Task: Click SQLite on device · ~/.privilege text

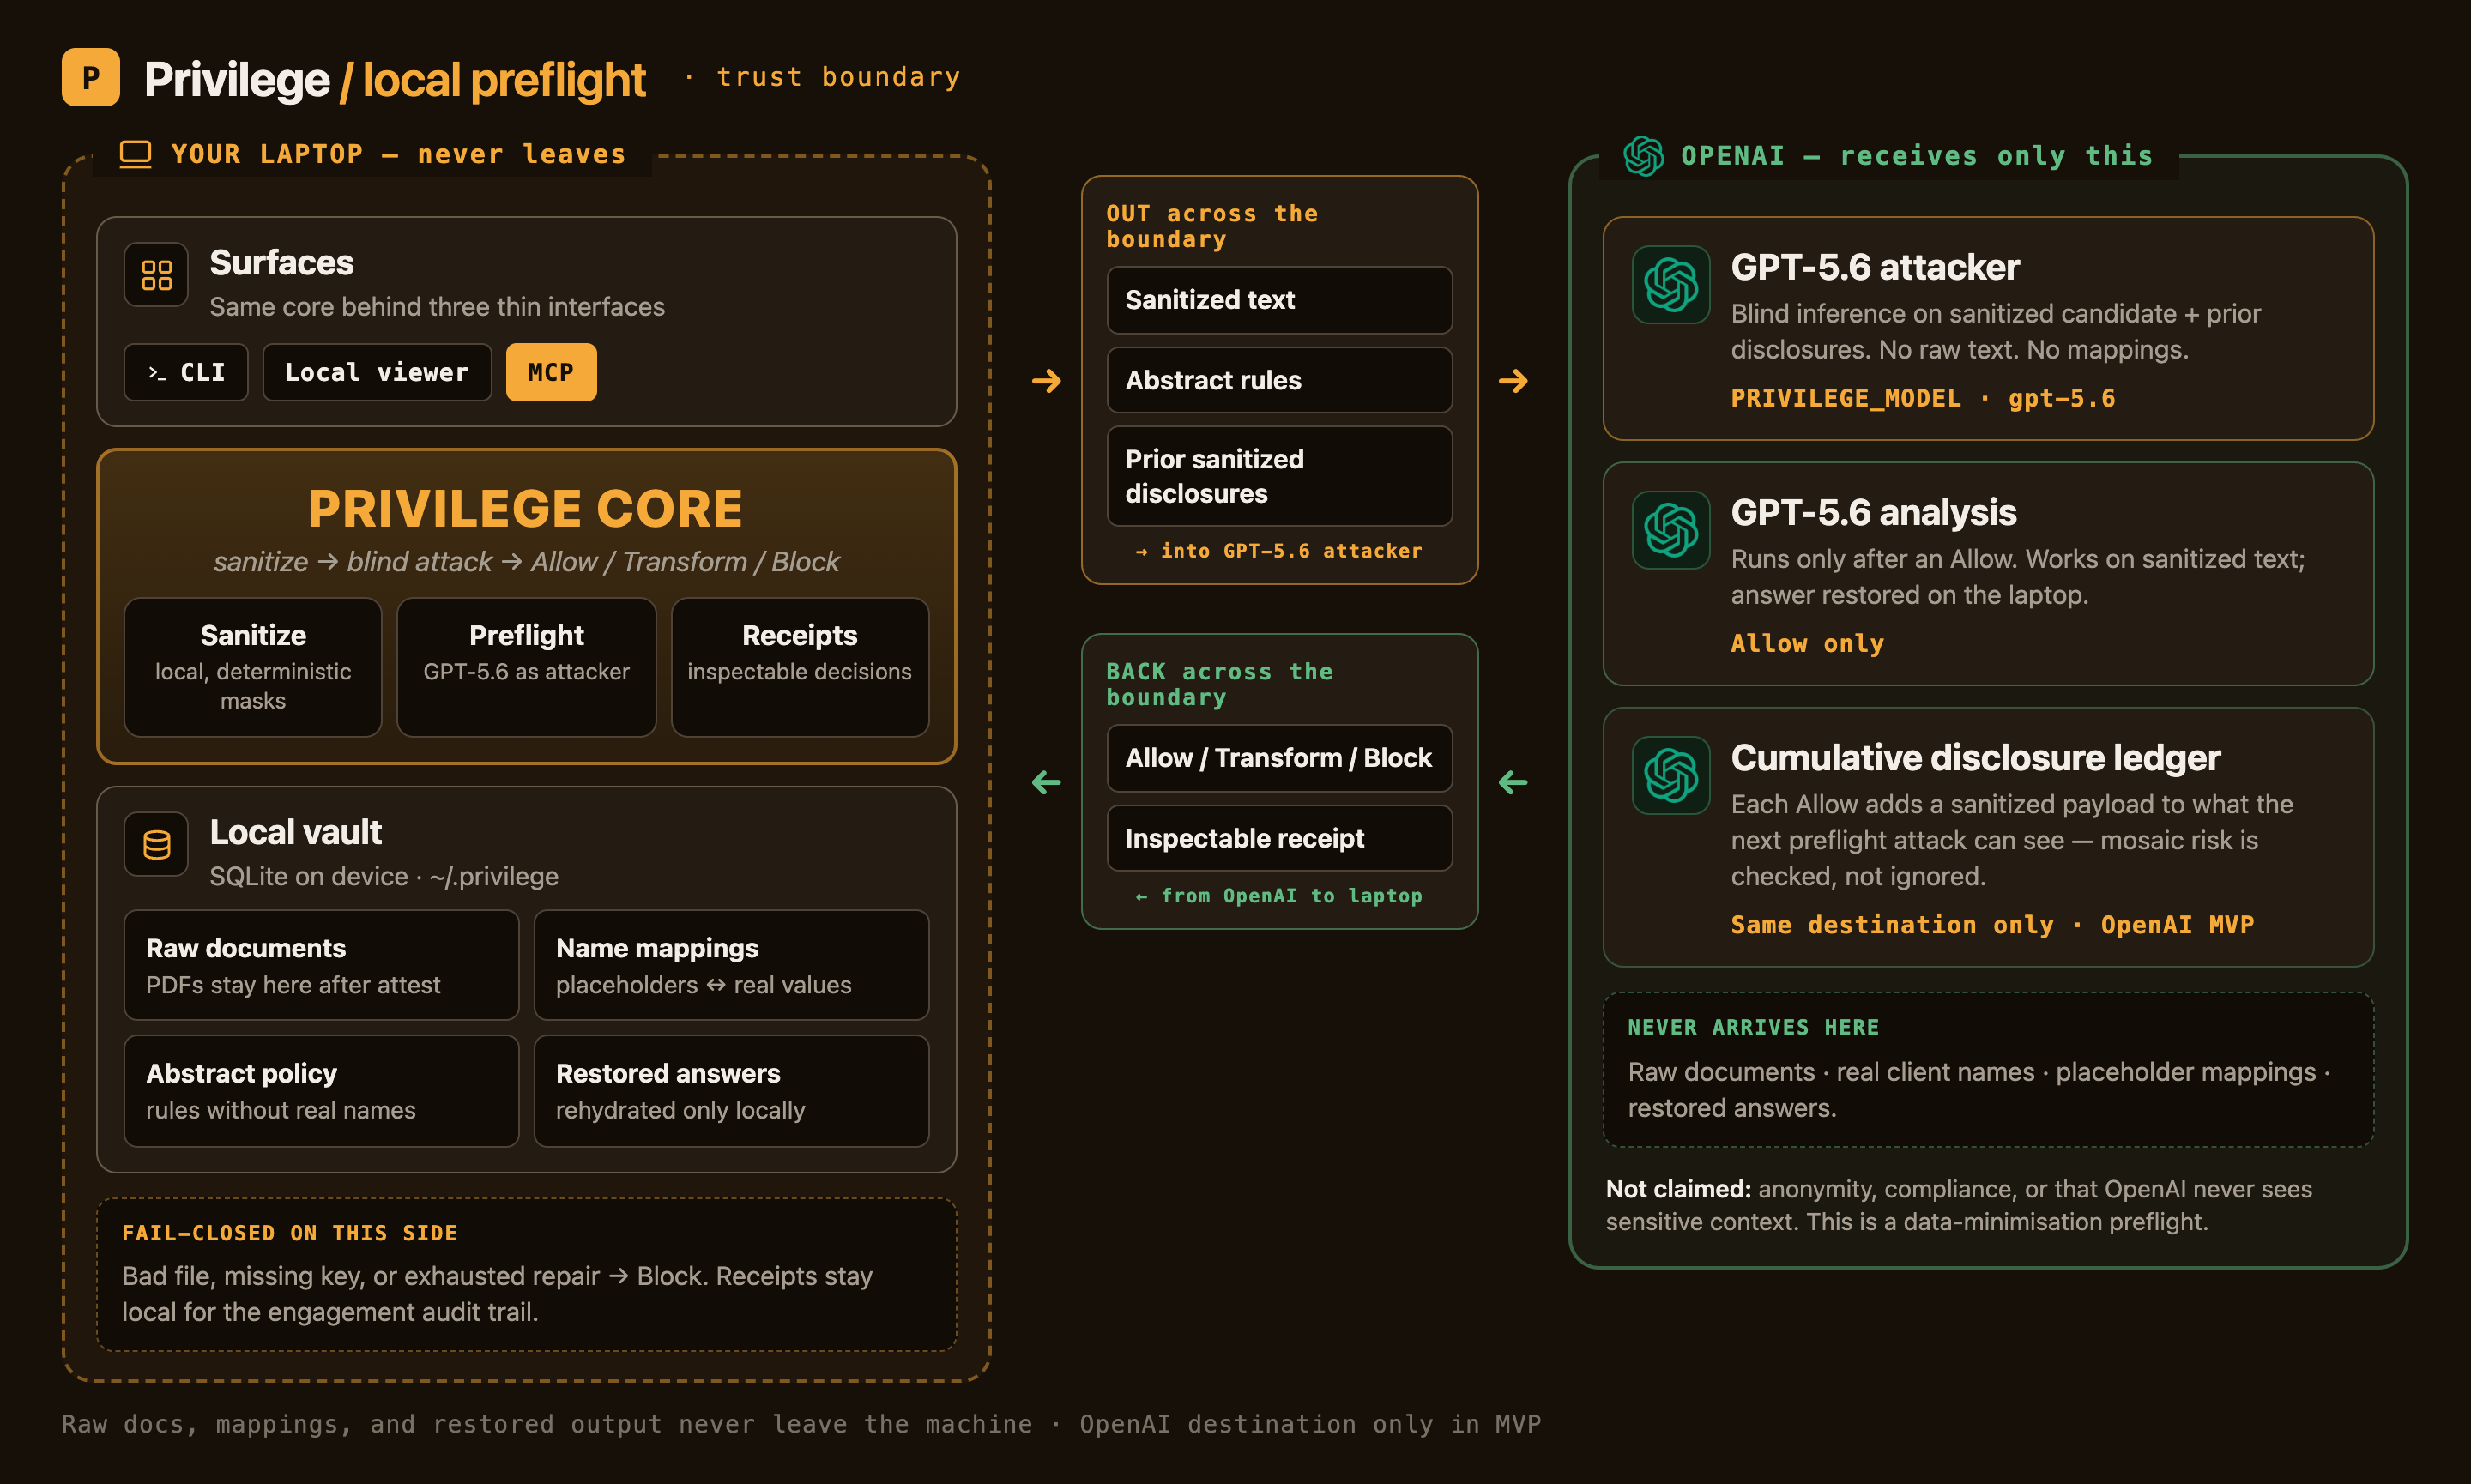Action: pos(384,876)
